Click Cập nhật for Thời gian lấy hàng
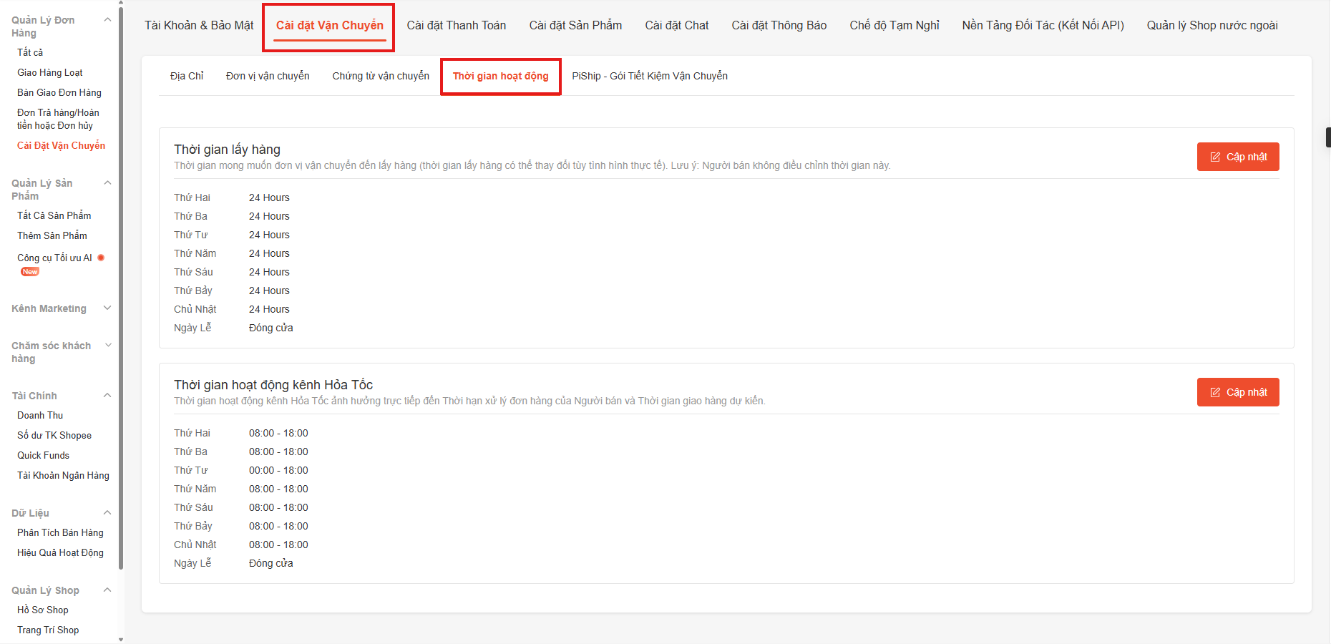 (1237, 157)
